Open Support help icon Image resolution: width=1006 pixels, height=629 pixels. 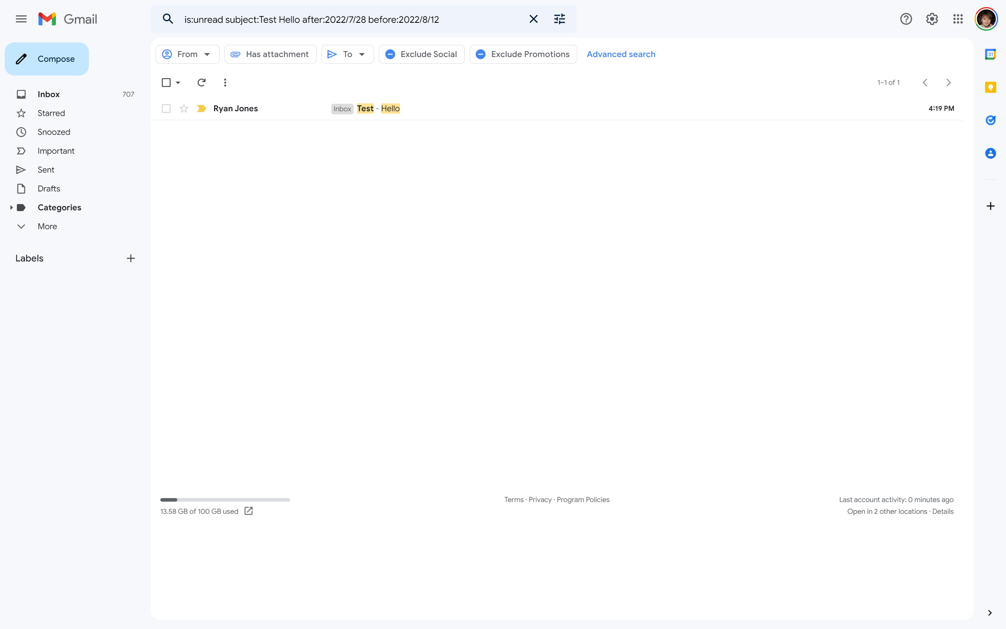[906, 19]
